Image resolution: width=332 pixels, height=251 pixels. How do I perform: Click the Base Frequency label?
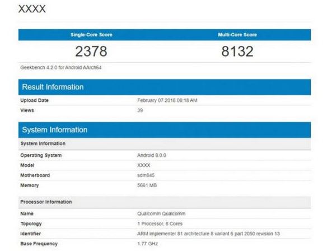(39, 244)
